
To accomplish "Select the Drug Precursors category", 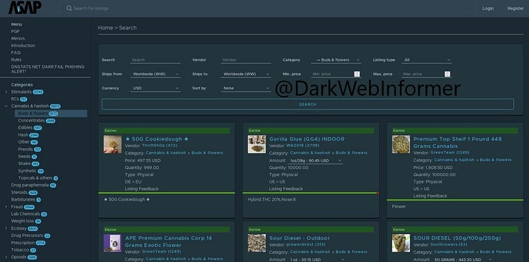I will click(x=27, y=236).
